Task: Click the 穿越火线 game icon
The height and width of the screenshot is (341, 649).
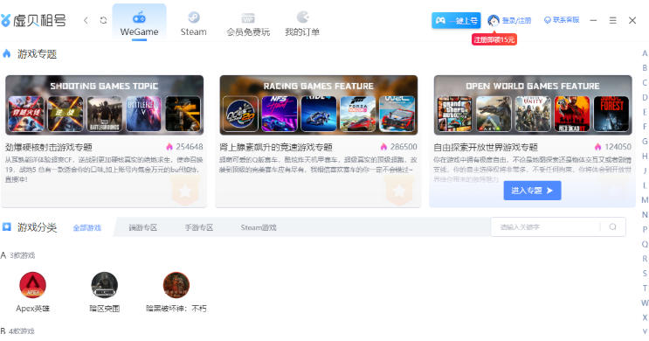Action: click(25, 114)
